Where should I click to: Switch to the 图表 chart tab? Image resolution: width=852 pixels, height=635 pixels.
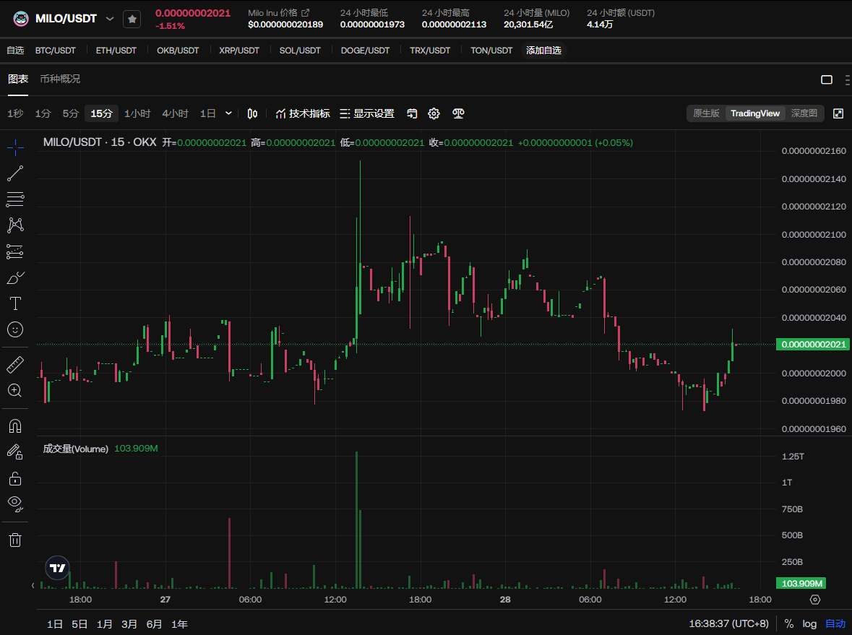coord(18,79)
